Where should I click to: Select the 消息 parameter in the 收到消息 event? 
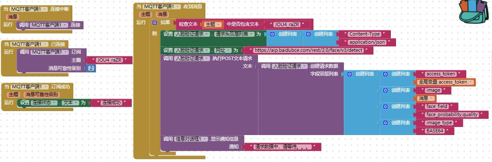(x=163, y=15)
